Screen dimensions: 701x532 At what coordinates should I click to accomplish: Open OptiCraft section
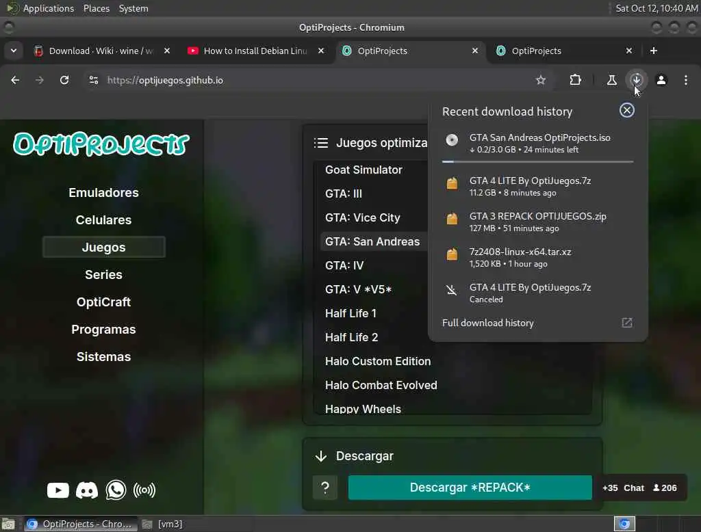pos(104,302)
